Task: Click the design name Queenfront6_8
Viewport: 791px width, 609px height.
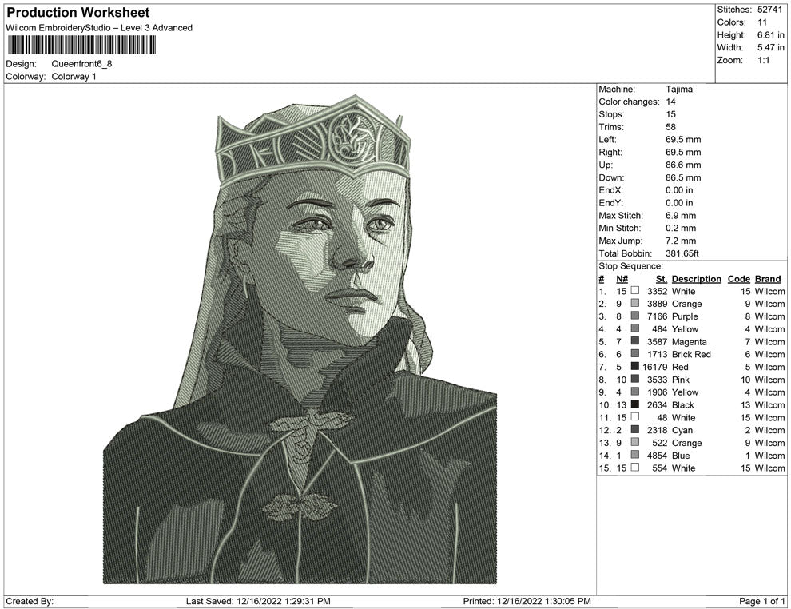Action: click(x=81, y=64)
